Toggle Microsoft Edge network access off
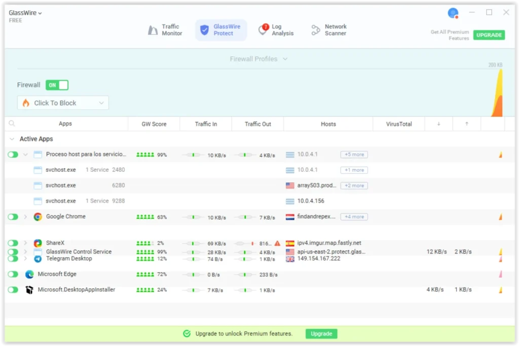 pyautogui.click(x=13, y=275)
